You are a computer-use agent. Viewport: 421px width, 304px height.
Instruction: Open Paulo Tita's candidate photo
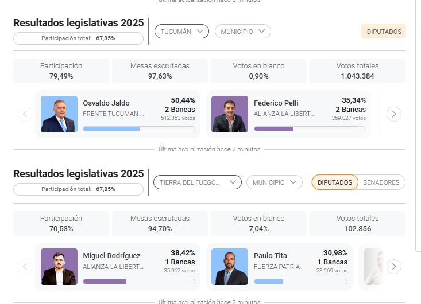(230, 267)
